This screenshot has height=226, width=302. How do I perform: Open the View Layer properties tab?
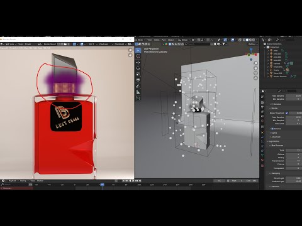pyautogui.click(x=262, y=112)
